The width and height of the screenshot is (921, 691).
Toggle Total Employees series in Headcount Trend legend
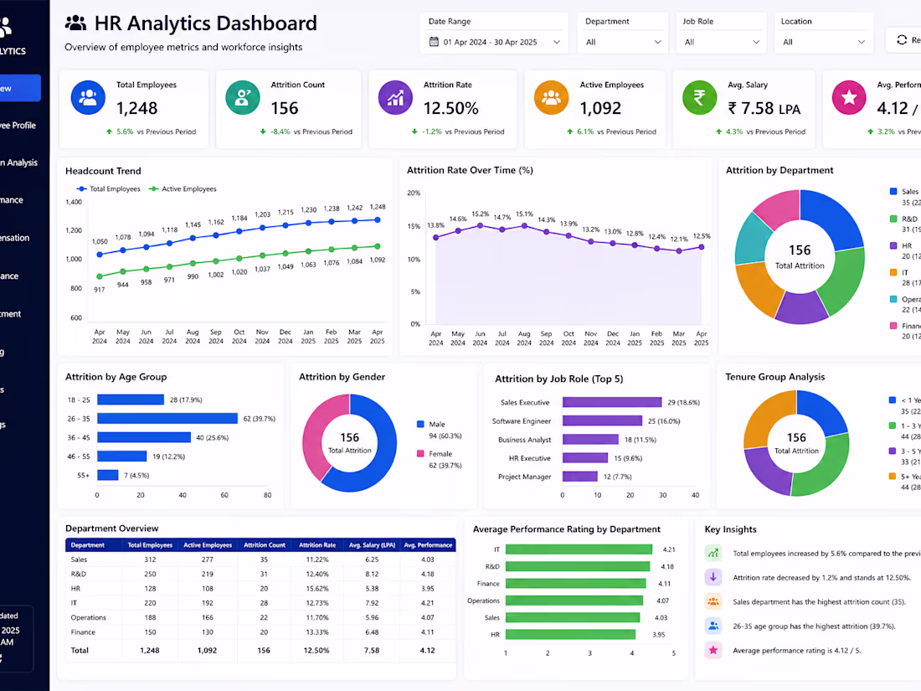(x=109, y=189)
